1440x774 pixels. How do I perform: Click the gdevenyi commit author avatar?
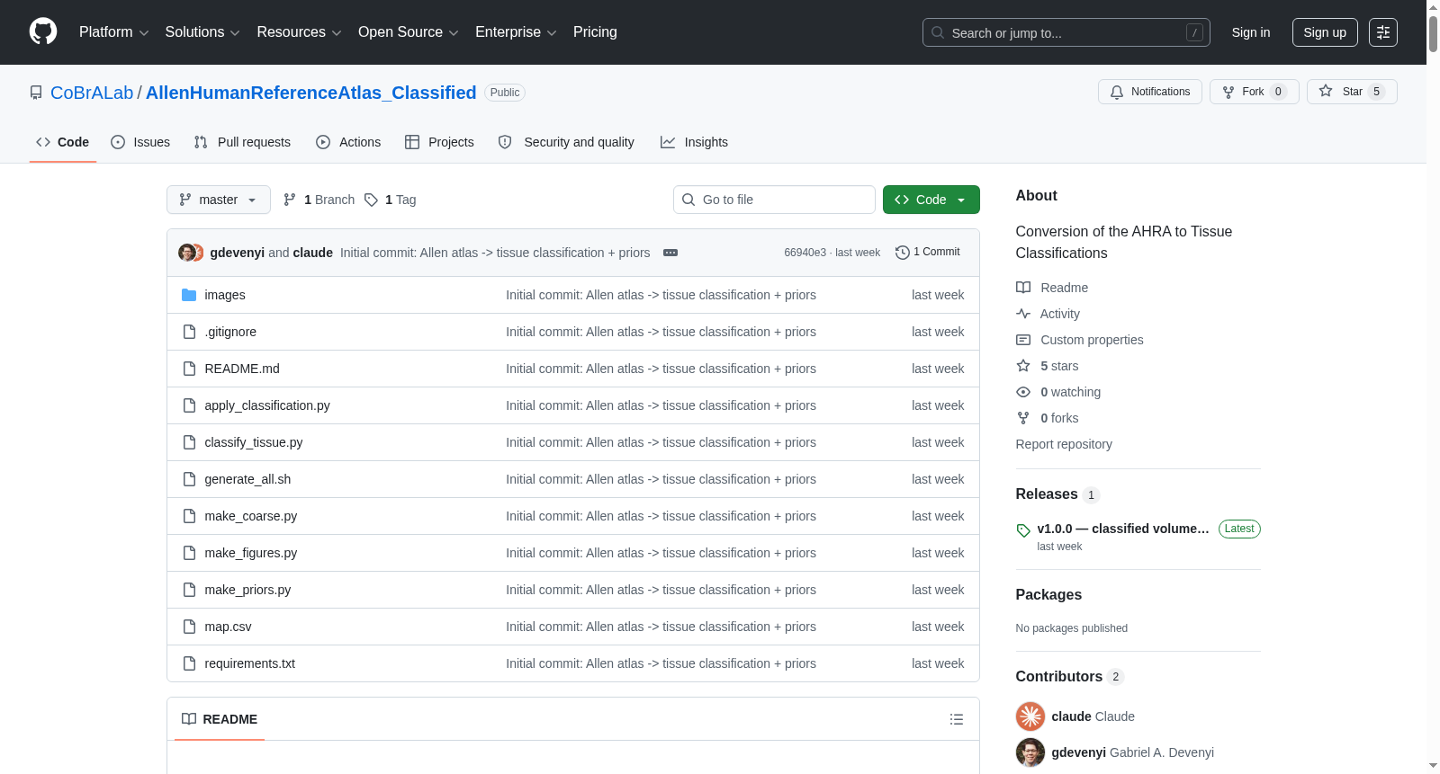[187, 253]
